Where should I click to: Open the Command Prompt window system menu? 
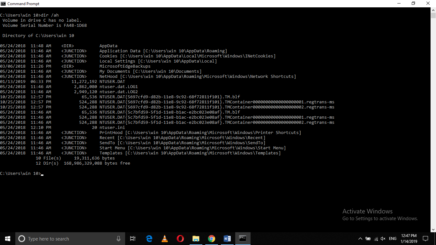pos(3,4)
